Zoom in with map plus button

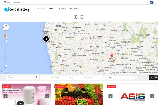tap(6, 41)
